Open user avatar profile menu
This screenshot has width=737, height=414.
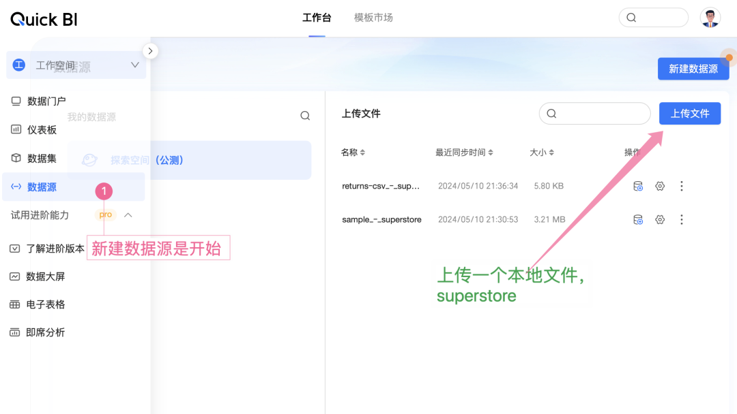pyautogui.click(x=710, y=18)
